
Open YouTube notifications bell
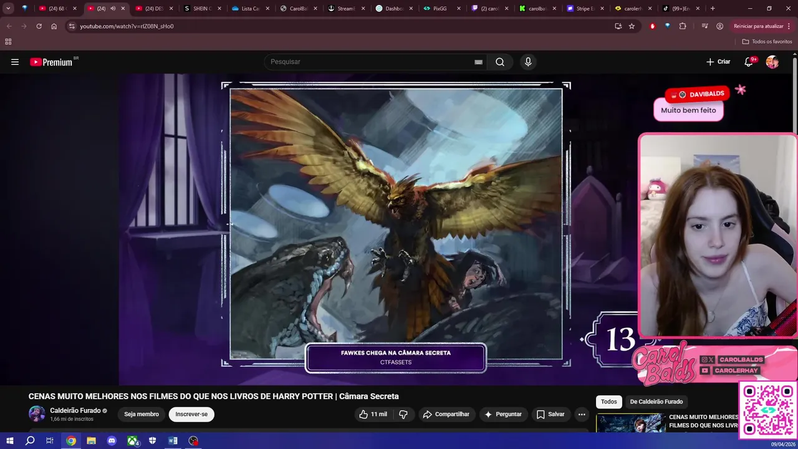click(x=749, y=62)
